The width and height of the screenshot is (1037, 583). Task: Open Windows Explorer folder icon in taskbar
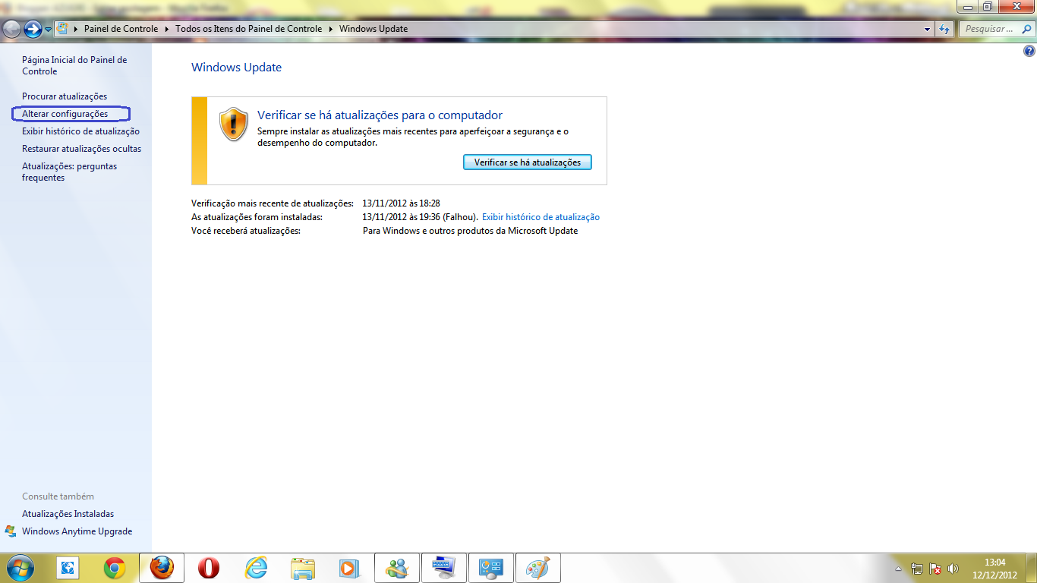tap(303, 568)
